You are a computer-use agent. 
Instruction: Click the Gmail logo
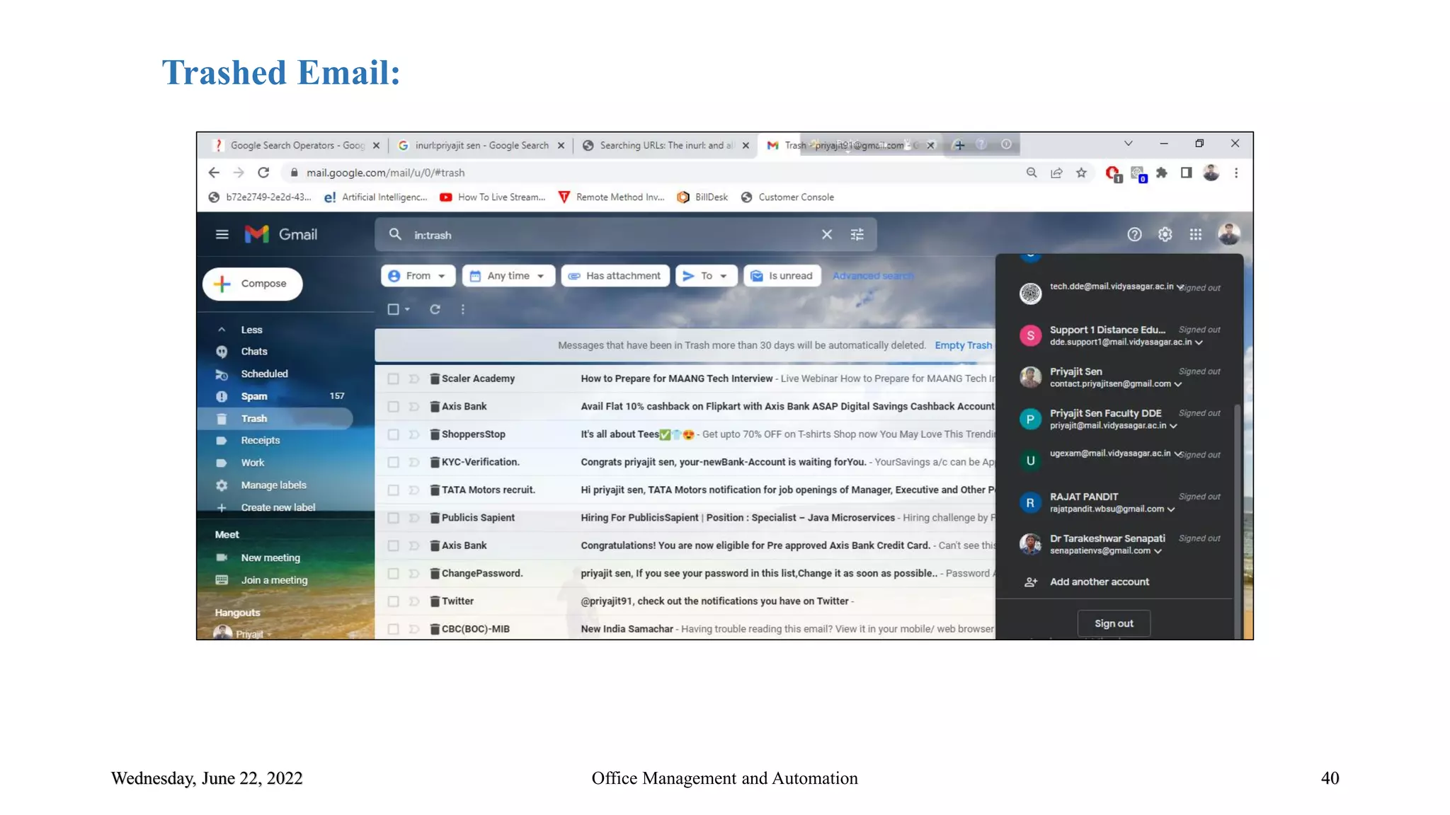[281, 234]
